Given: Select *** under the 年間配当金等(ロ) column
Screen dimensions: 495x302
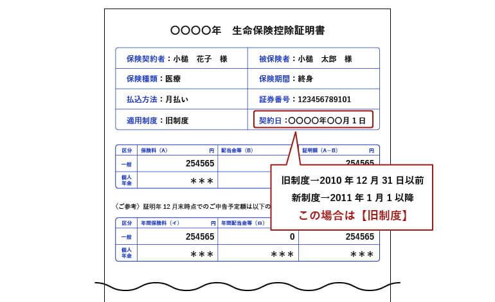Looking at the screenshot, I should [x=282, y=254].
